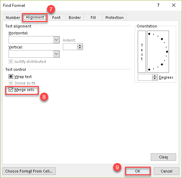Toggle the Wrap text checkbox
The height and width of the screenshot is (178, 182).
click(x=11, y=76)
